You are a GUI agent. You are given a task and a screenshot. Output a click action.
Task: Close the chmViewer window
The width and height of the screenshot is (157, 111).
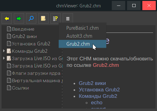pos(149,6)
